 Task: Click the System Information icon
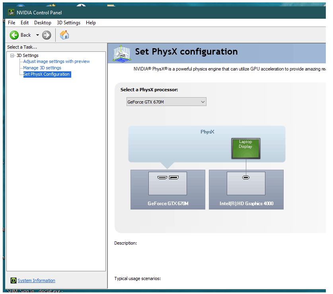coord(14,280)
